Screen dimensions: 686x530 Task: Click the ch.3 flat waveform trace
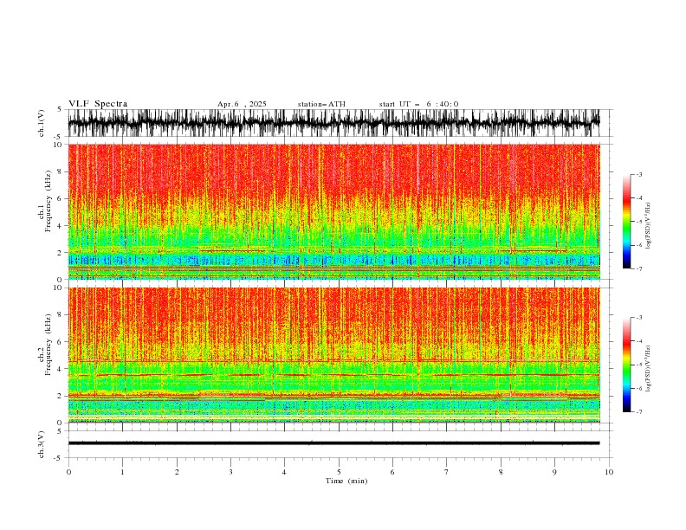[333, 443]
